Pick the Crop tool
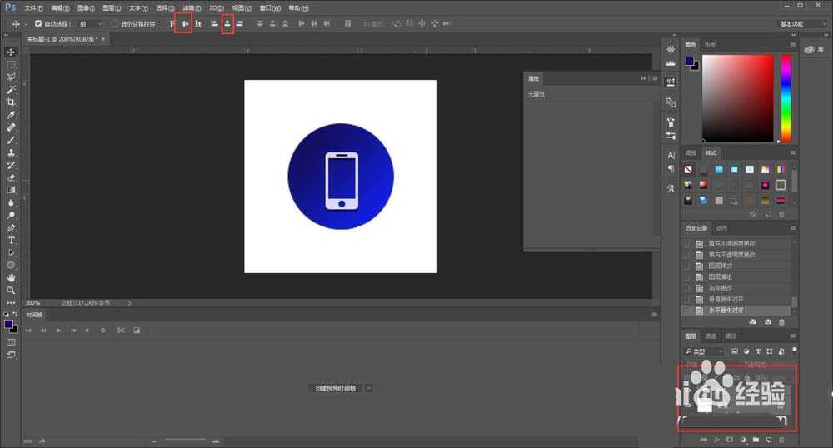Viewport: 833px width, 448px height. coord(11,102)
